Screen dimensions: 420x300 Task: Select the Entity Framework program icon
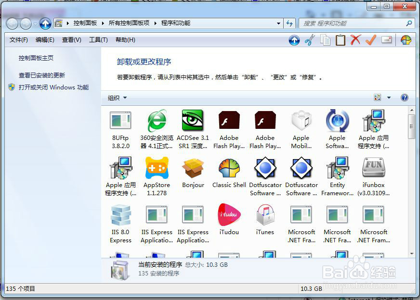337,168
